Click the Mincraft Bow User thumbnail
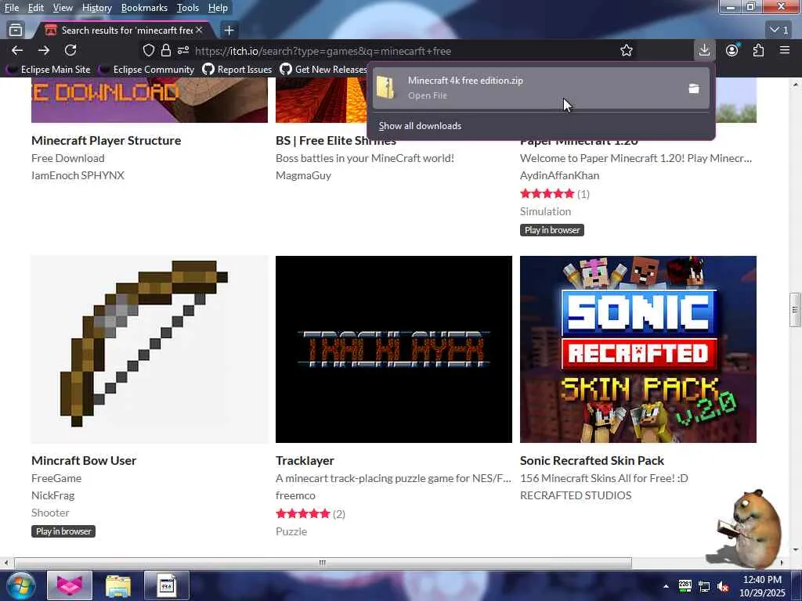Viewport: 802px width, 601px height. pos(150,349)
